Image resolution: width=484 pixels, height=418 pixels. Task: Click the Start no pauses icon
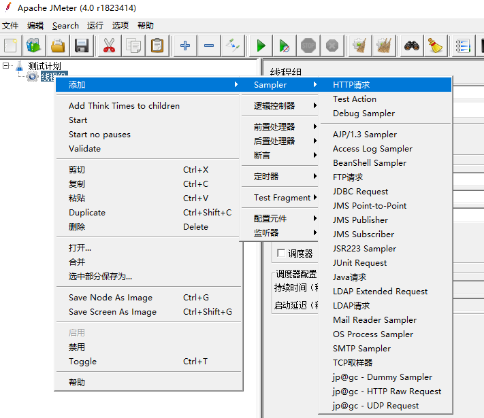[285, 46]
